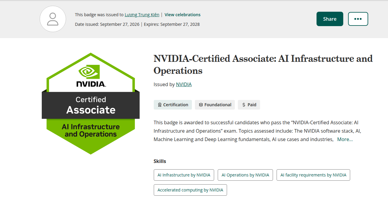
Task: Open Lương Trung Kiên's profile link
Action: click(x=142, y=15)
